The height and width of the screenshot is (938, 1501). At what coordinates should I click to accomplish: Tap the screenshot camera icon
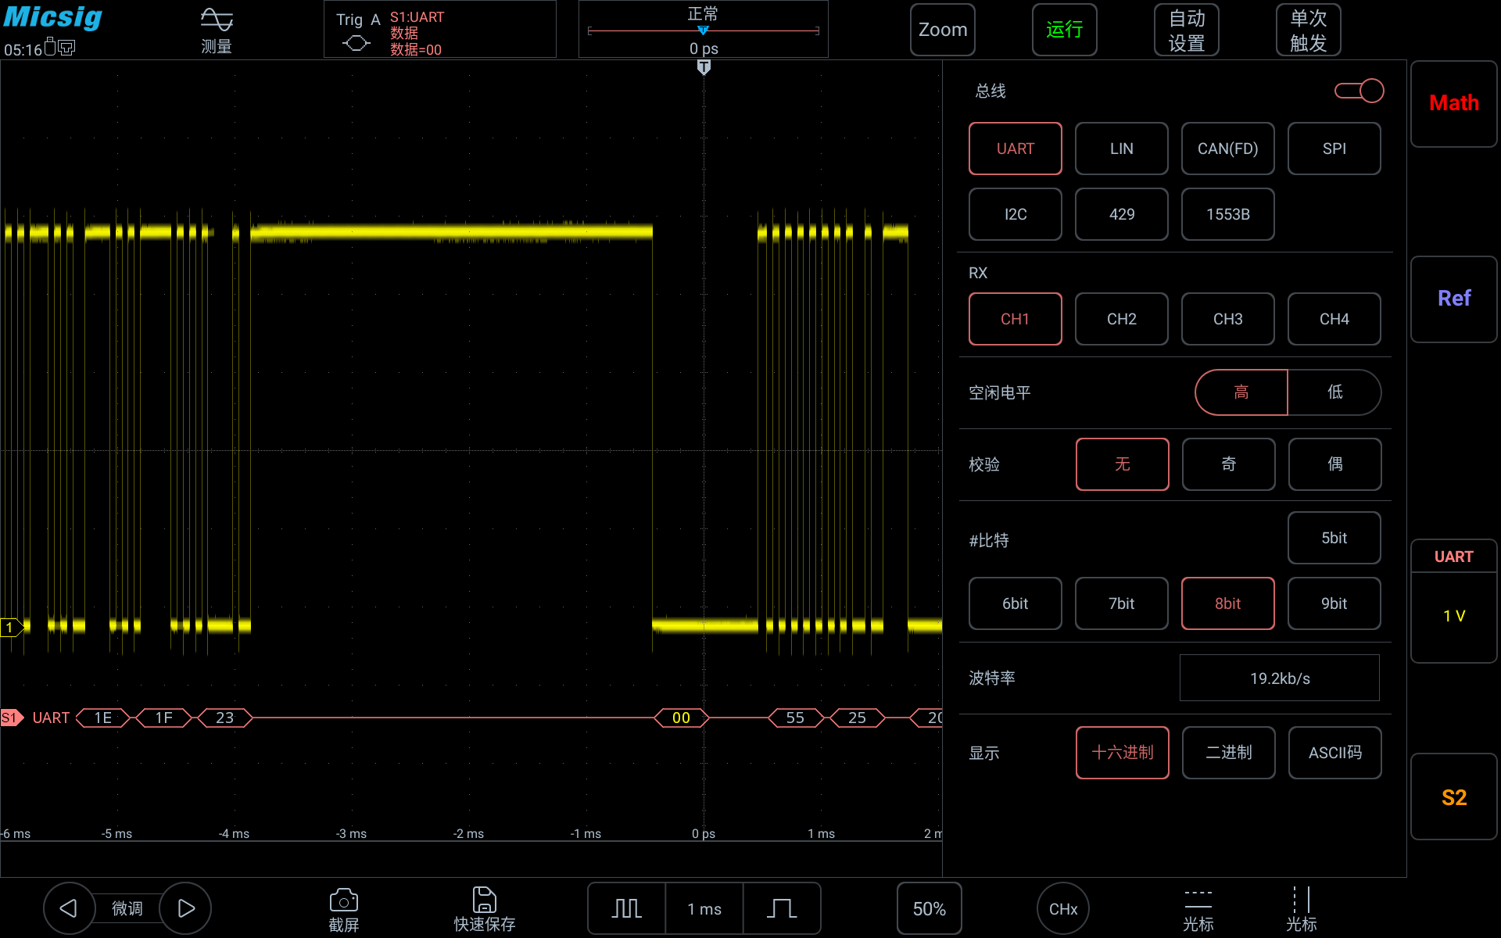343,901
